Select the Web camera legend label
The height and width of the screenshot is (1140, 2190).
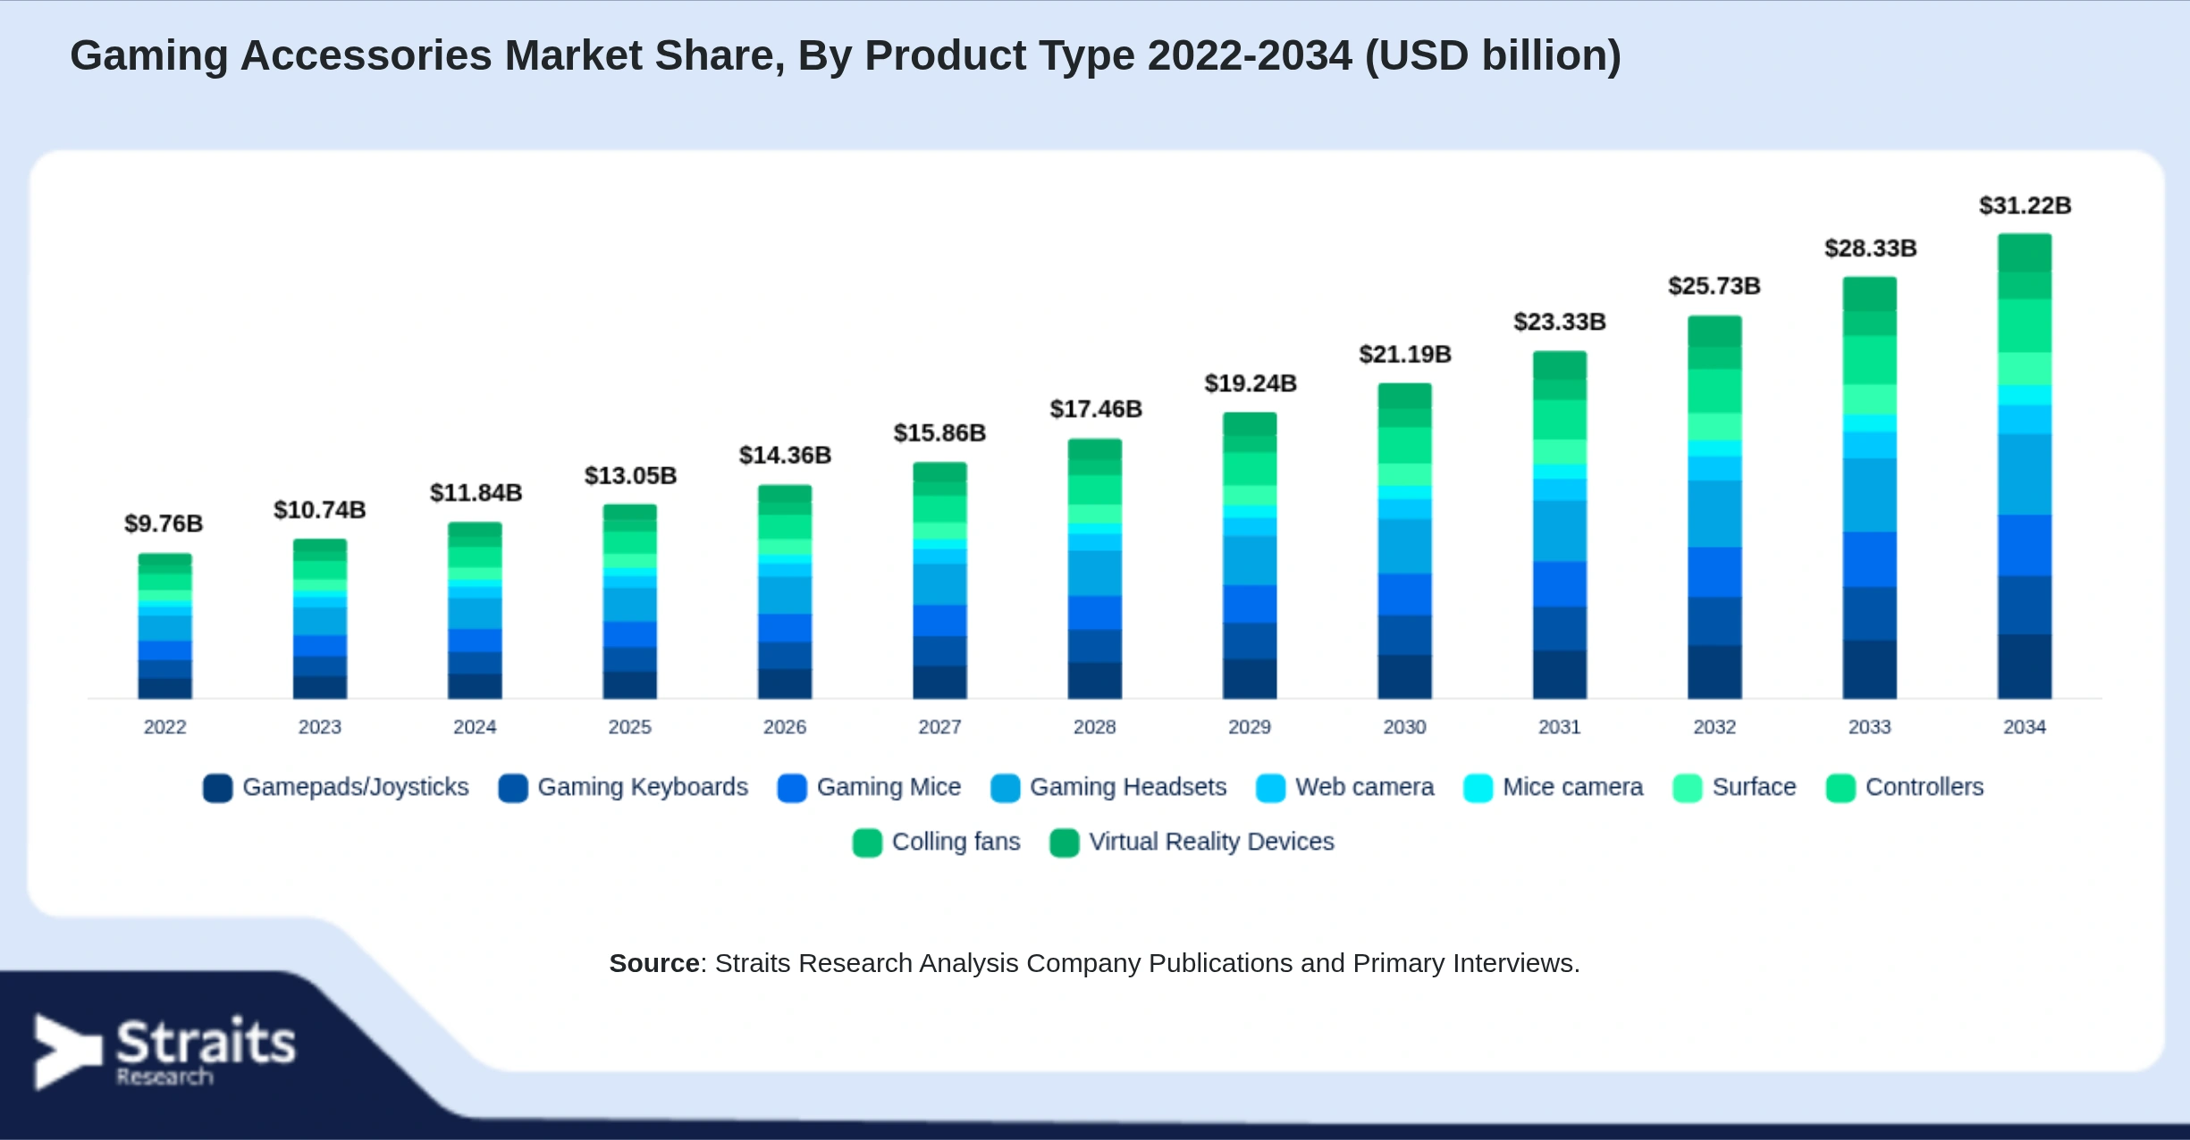click(x=1364, y=787)
